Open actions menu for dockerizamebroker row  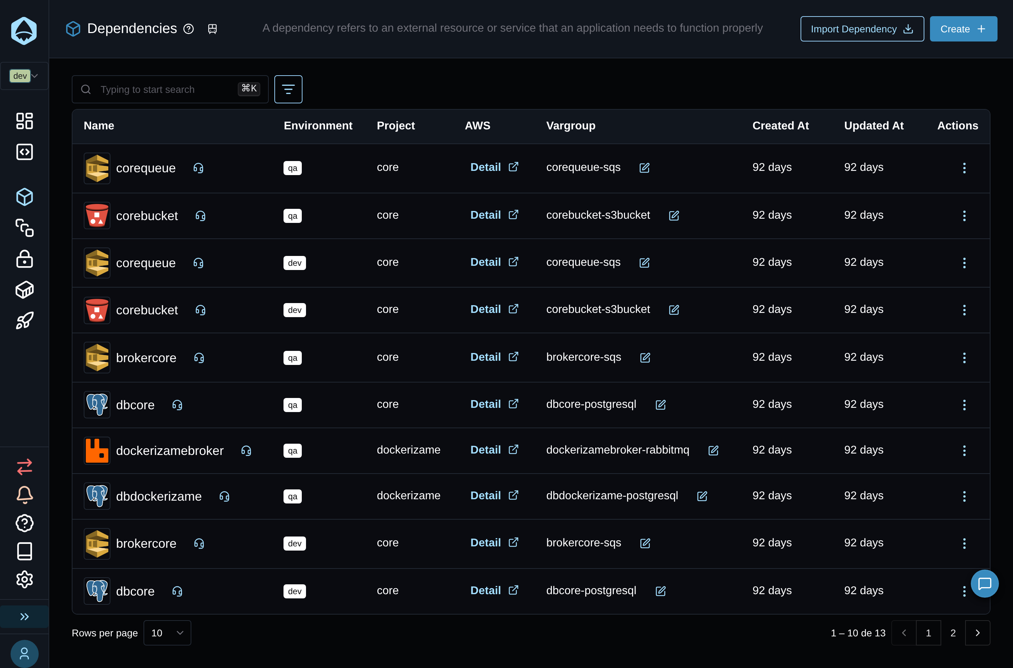964,451
